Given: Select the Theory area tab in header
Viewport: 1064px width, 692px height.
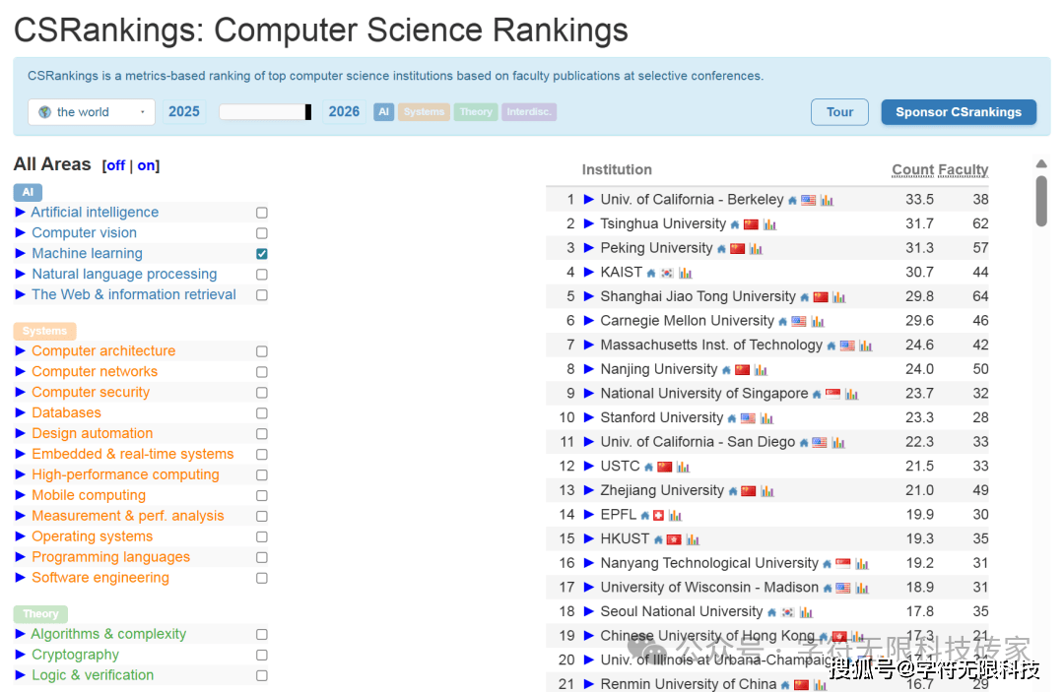Looking at the screenshot, I should click(x=476, y=112).
